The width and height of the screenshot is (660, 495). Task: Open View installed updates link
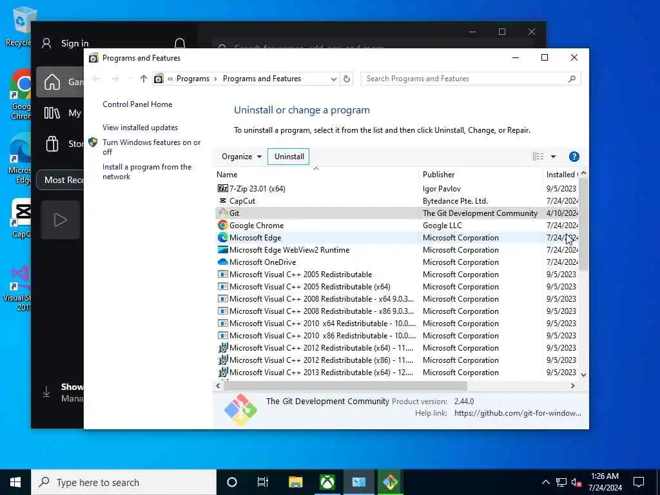coord(140,128)
